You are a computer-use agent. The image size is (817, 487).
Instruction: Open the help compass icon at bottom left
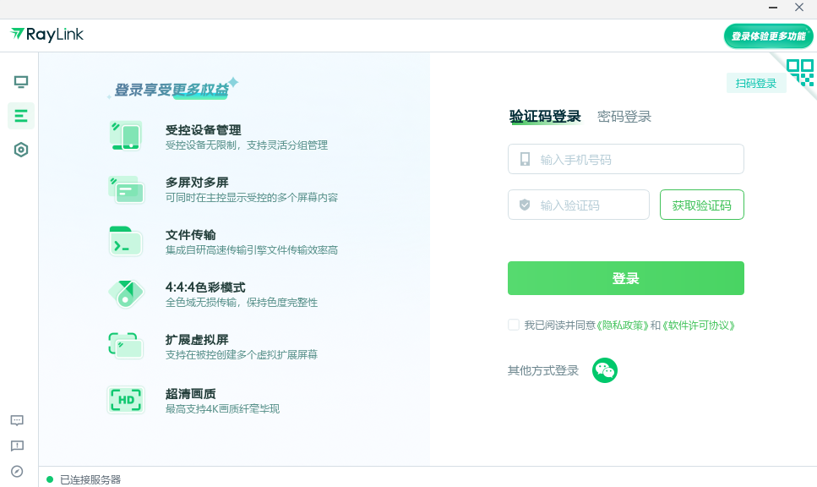click(x=17, y=471)
